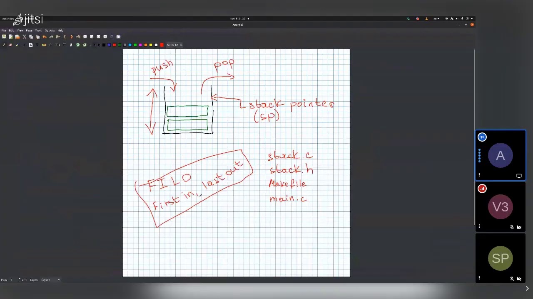Open more options dots on A tile
This screenshot has width=533, height=299.
pyautogui.click(x=479, y=175)
